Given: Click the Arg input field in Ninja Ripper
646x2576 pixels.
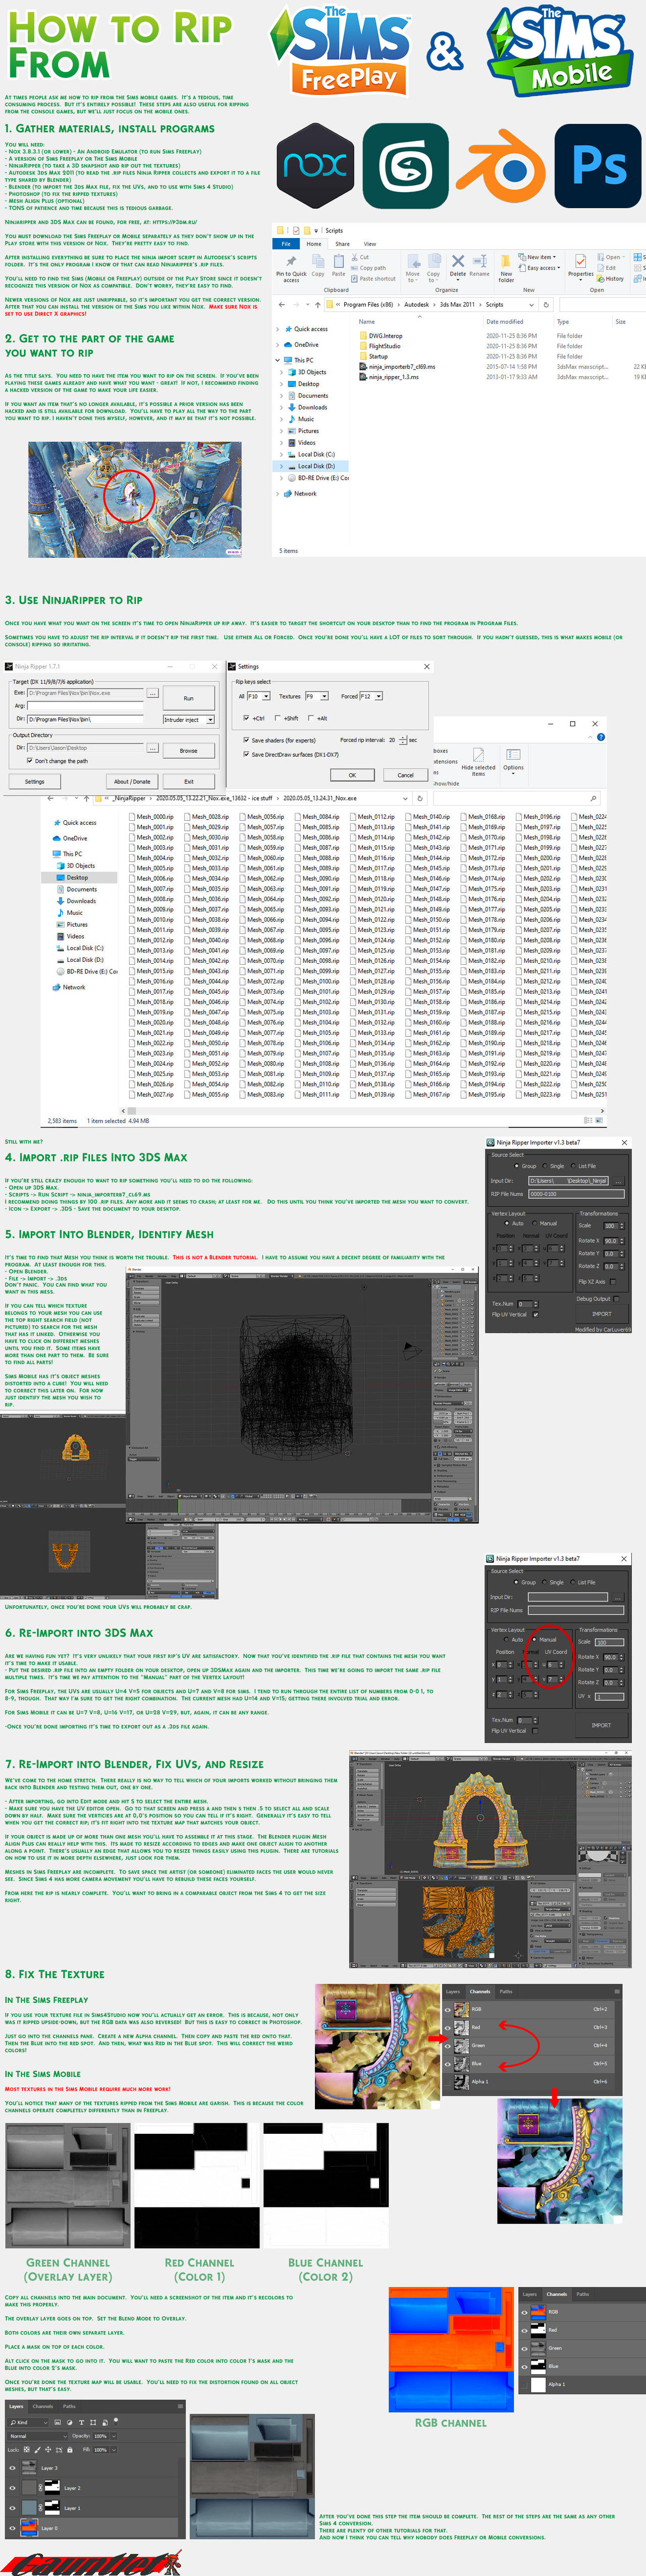Looking at the screenshot, I should 84,705.
